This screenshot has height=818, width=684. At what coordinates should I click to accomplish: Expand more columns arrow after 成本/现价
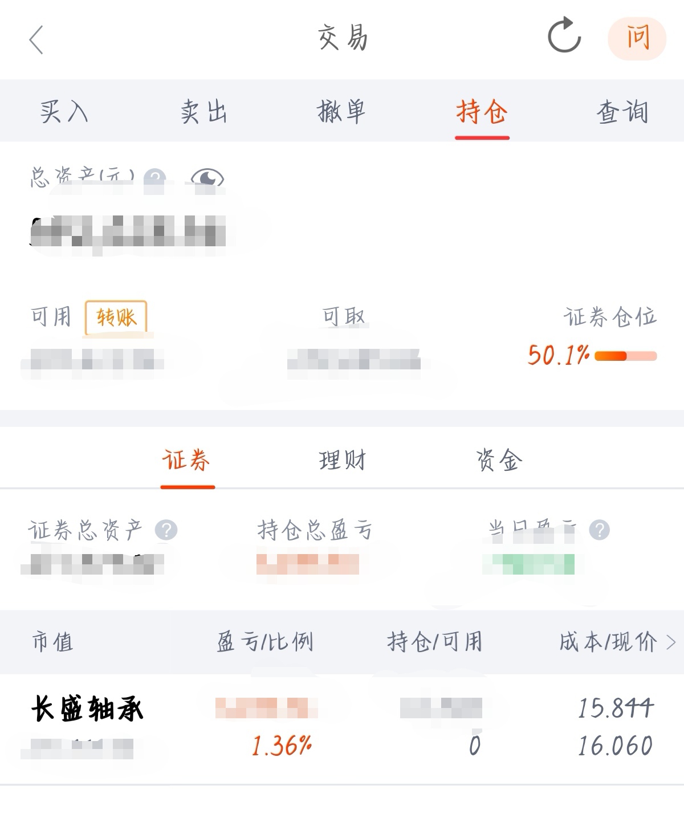671,642
